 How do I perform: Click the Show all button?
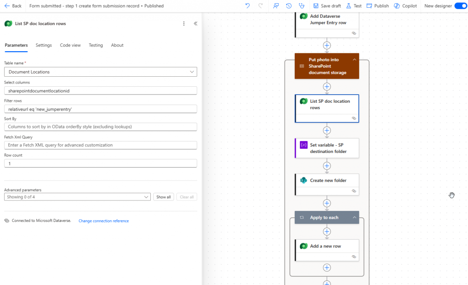click(x=163, y=197)
